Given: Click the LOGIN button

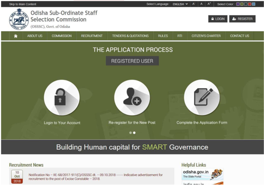Looking at the screenshot, I should coord(218,19).
